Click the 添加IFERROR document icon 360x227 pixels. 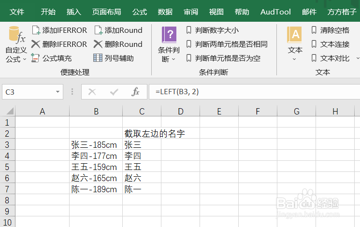[x=36, y=30]
